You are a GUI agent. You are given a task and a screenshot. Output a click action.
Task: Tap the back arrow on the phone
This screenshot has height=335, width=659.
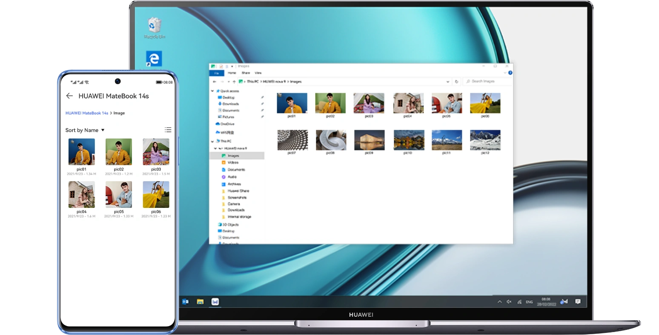click(69, 96)
